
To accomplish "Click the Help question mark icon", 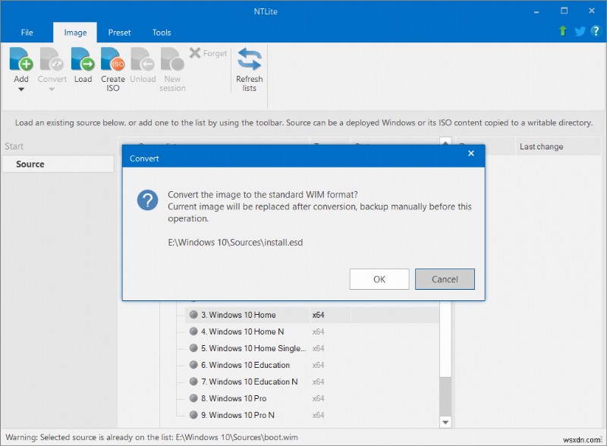I will click(596, 32).
